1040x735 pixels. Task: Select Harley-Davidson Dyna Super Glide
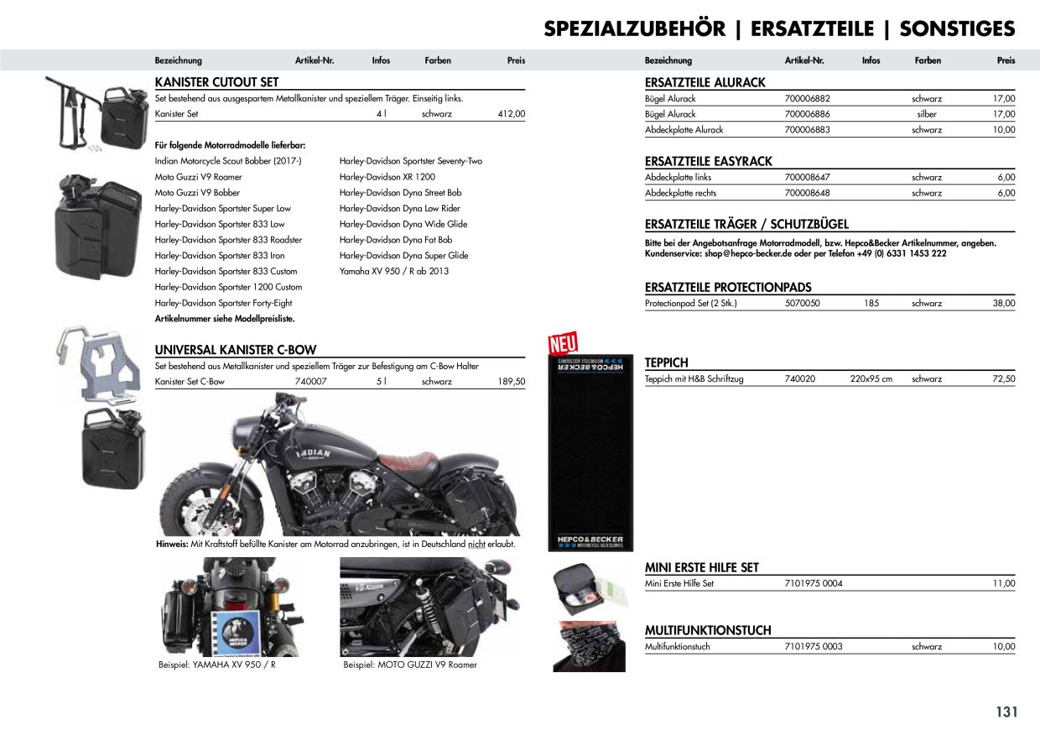(404, 256)
